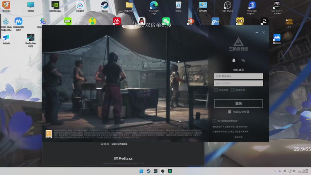Tick the 自动登录 auto login checkbox
311x175 pixels.
click(233, 90)
